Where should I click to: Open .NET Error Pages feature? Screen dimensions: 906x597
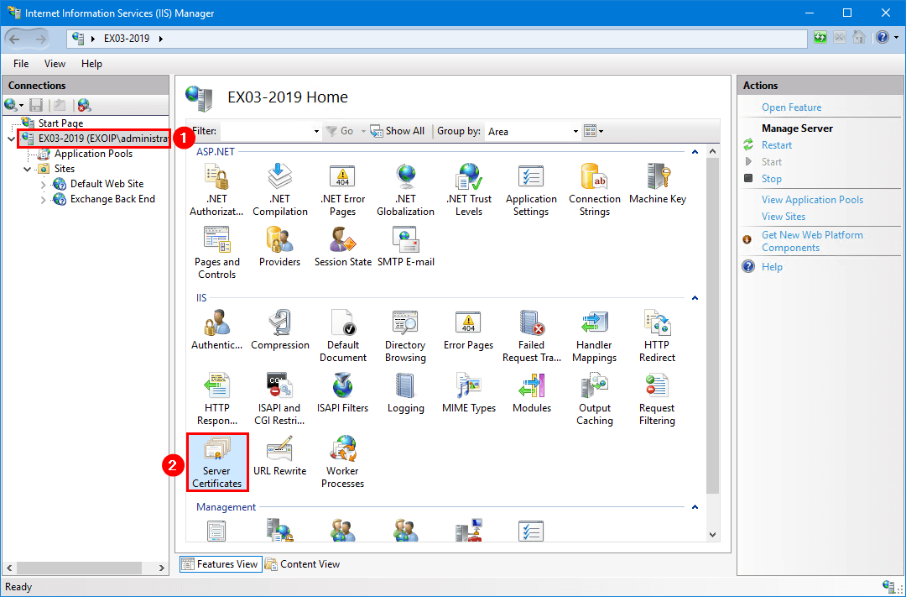pos(342,190)
